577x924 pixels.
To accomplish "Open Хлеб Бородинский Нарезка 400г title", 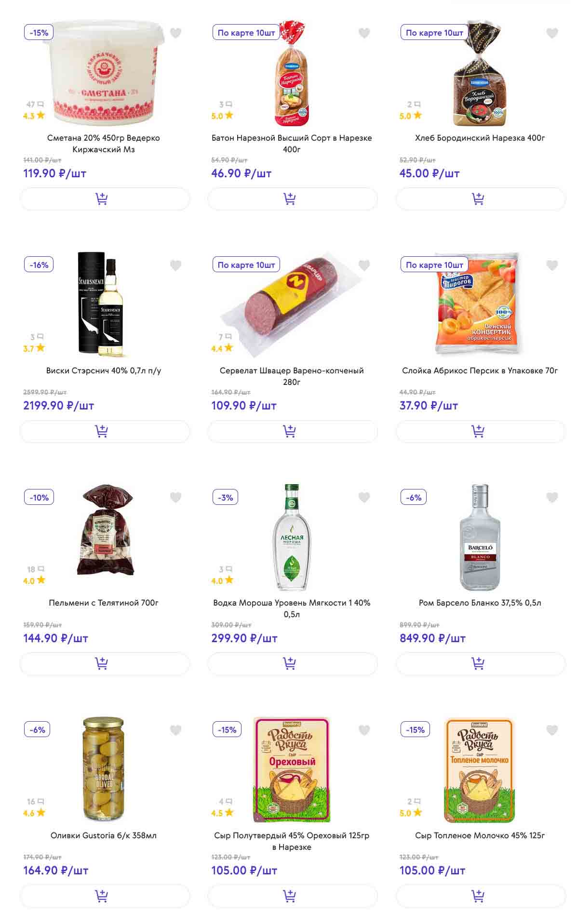I will coord(480,138).
